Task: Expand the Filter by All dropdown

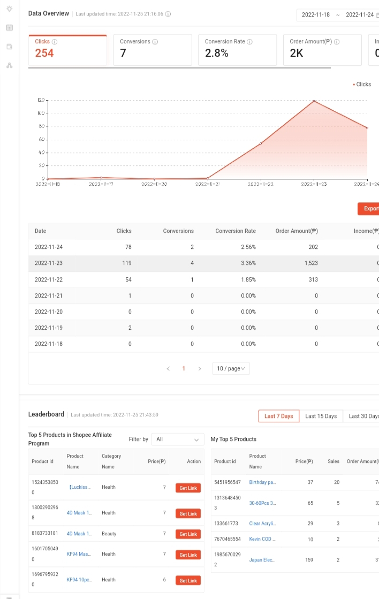Action: (178, 439)
